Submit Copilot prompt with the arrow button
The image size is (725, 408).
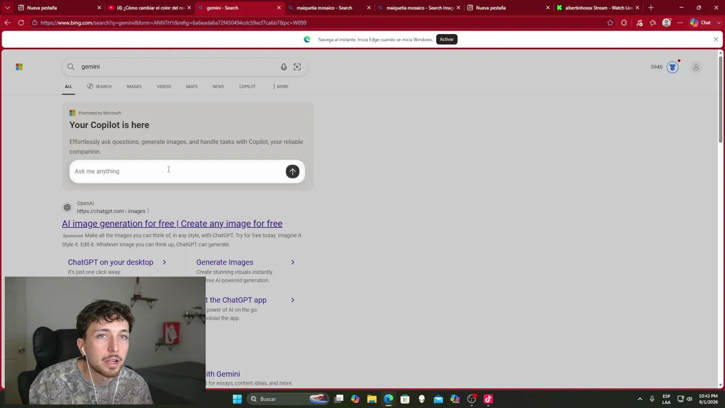[292, 171]
